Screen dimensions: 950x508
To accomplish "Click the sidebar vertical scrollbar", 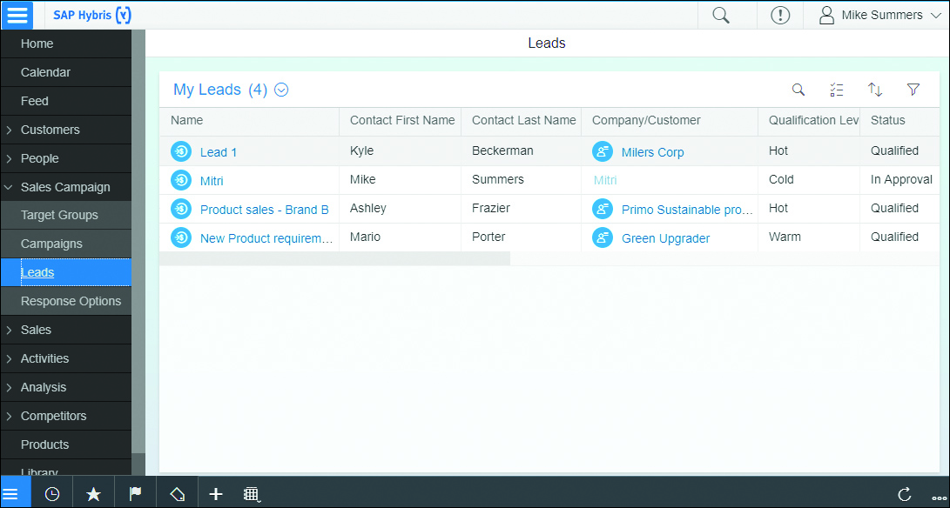I will (x=138, y=242).
